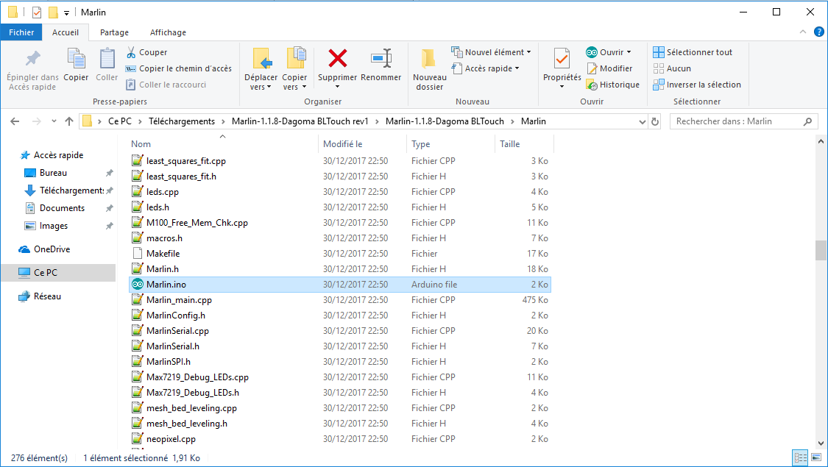Expand the address bar history dropdown
The image size is (828, 467).
coord(642,121)
